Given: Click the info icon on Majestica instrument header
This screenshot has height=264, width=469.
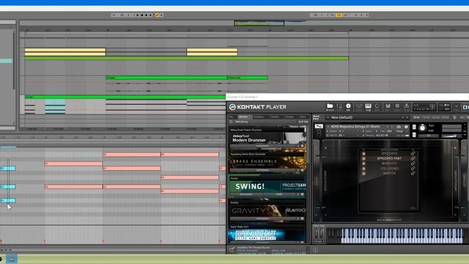Looking at the screenshot, I should coord(406,127).
